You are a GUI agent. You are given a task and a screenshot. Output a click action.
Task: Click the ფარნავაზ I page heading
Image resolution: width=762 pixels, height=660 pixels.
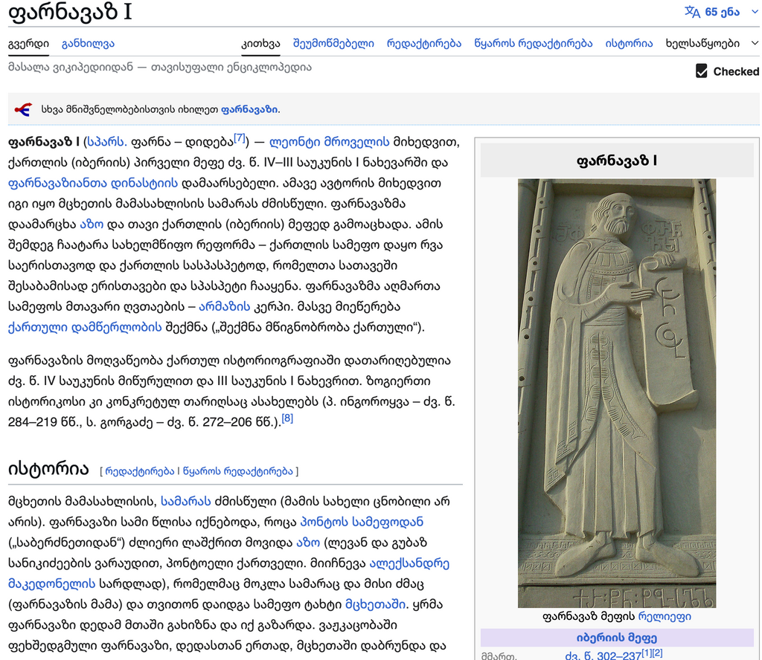70,12
